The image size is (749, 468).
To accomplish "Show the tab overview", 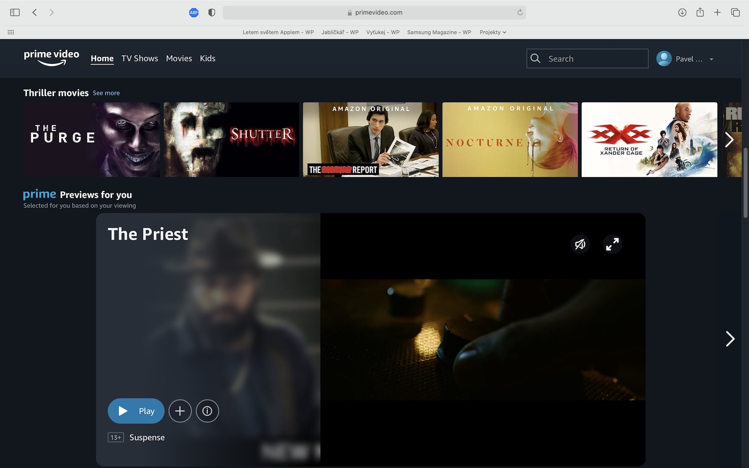I will click(735, 13).
